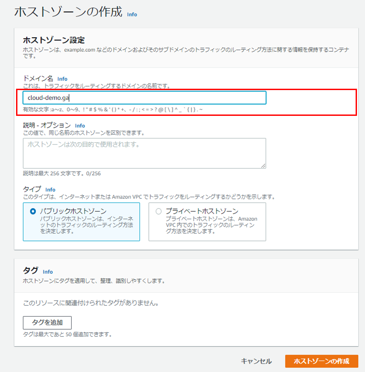Screen dimensions: 365x372
Task: Open Info link next to タグ heading
Action: 48,272
